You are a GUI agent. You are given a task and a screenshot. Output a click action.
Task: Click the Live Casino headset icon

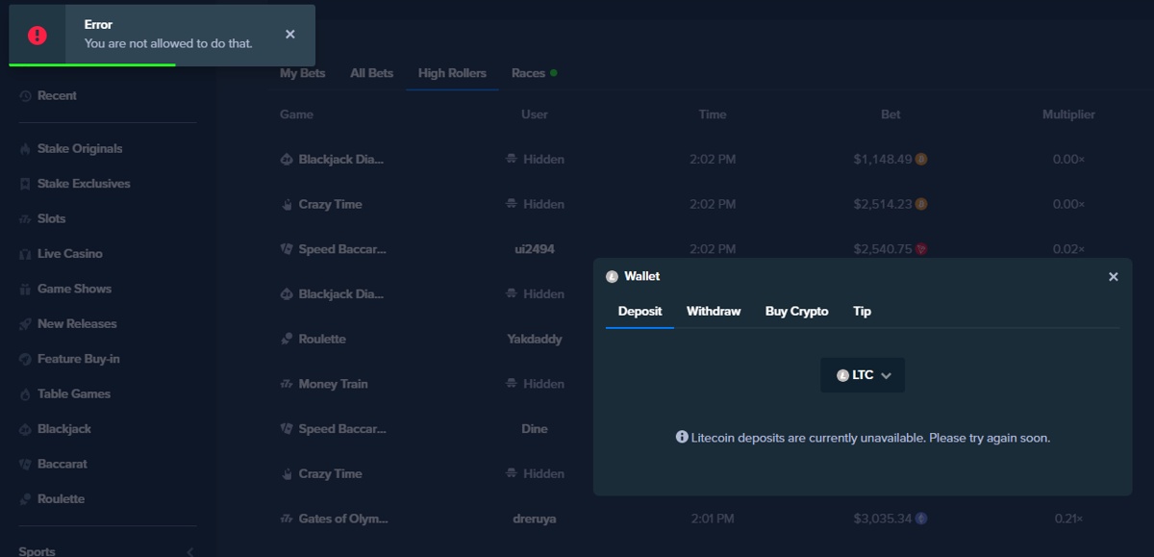(25, 254)
